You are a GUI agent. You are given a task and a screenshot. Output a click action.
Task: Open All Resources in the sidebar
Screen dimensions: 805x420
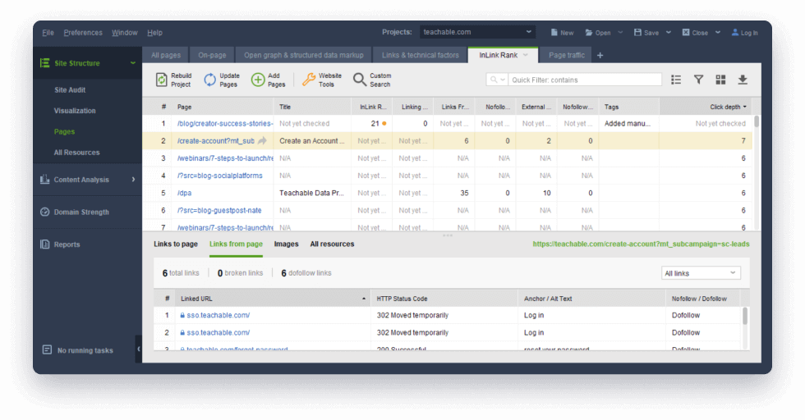pyautogui.click(x=76, y=153)
